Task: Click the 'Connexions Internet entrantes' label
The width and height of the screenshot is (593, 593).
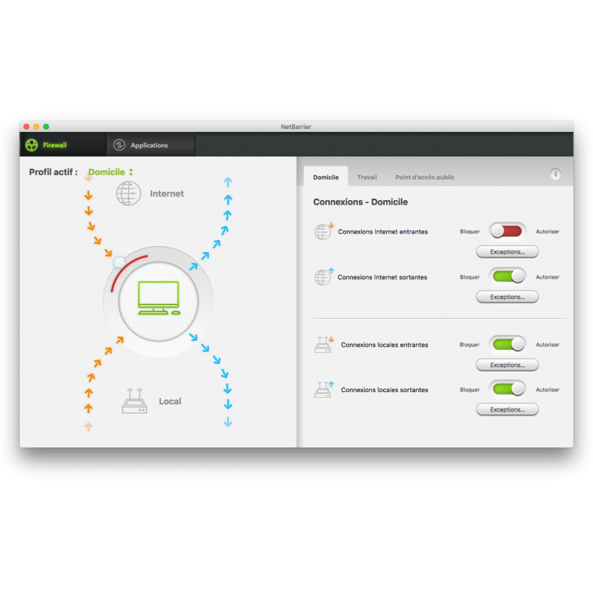Action: click(x=382, y=231)
